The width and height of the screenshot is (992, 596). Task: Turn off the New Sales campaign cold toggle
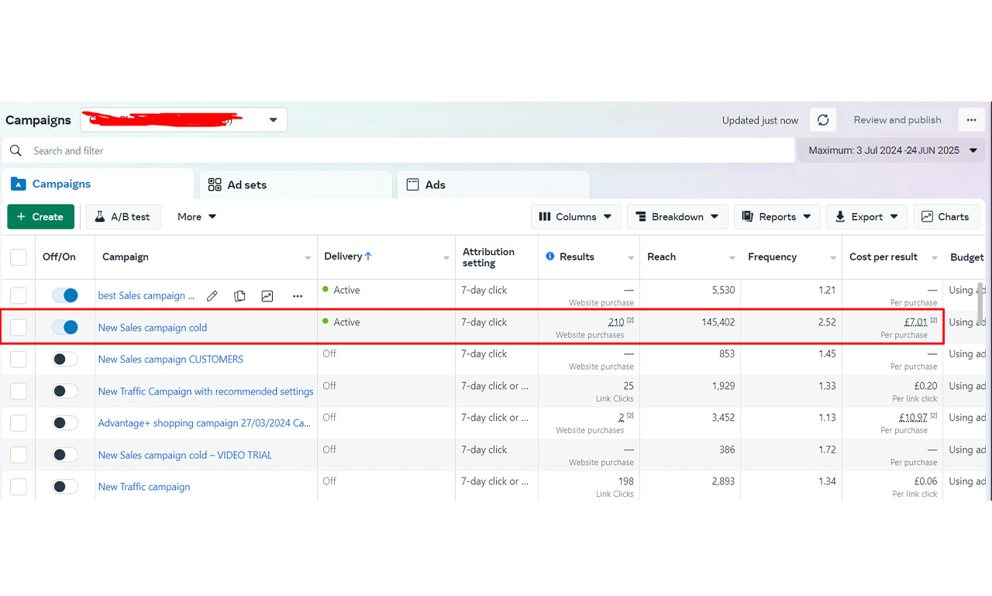[65, 327]
